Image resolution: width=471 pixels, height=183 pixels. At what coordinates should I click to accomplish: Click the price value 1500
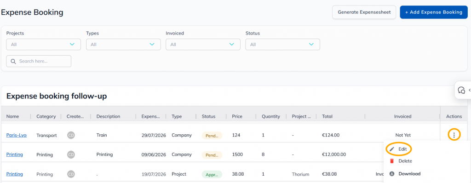click(237, 154)
